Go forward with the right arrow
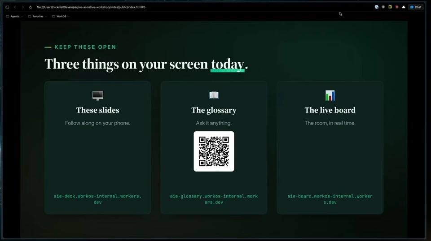This screenshot has height=241, width=431. pyautogui.click(x=23, y=7)
